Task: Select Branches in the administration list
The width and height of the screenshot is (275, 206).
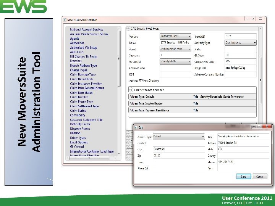Action: click(x=76, y=61)
